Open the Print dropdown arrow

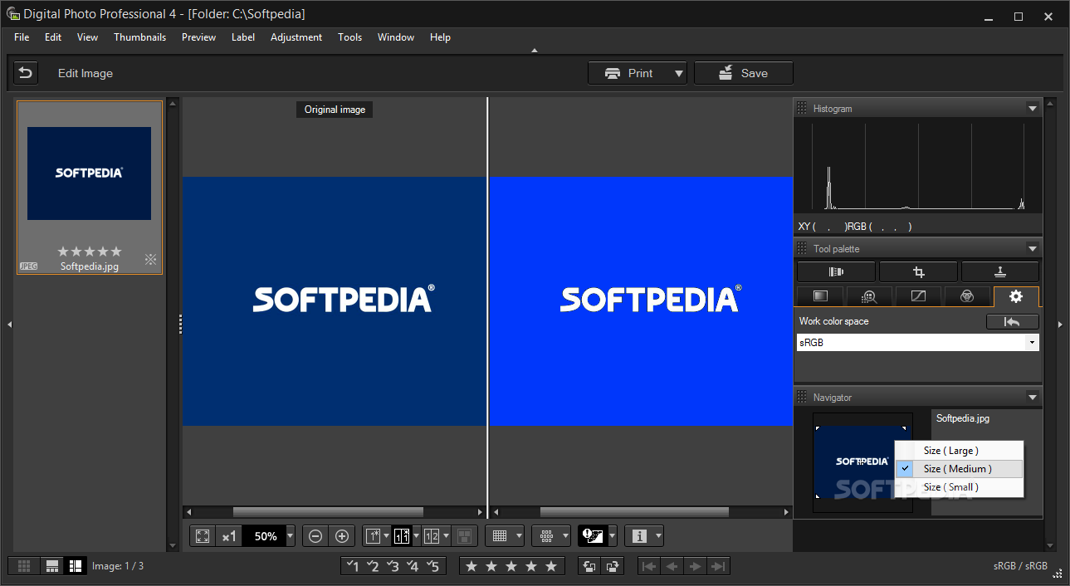pos(679,73)
